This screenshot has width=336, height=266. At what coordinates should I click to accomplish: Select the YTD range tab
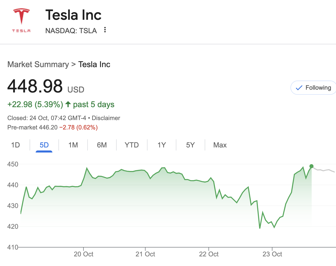pos(132,145)
